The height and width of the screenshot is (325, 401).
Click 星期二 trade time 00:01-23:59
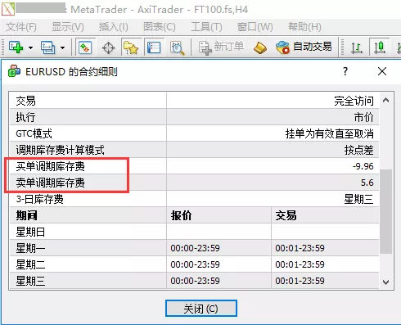click(x=300, y=264)
